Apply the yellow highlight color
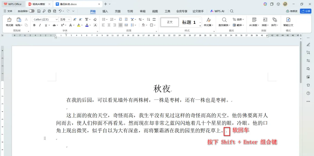 pos(79,25)
